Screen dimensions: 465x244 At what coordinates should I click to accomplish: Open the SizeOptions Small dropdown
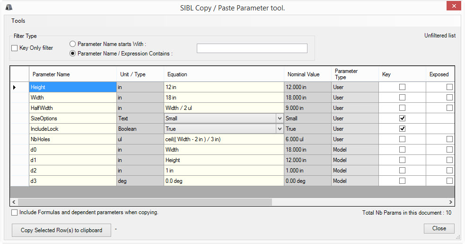pyautogui.click(x=280, y=118)
